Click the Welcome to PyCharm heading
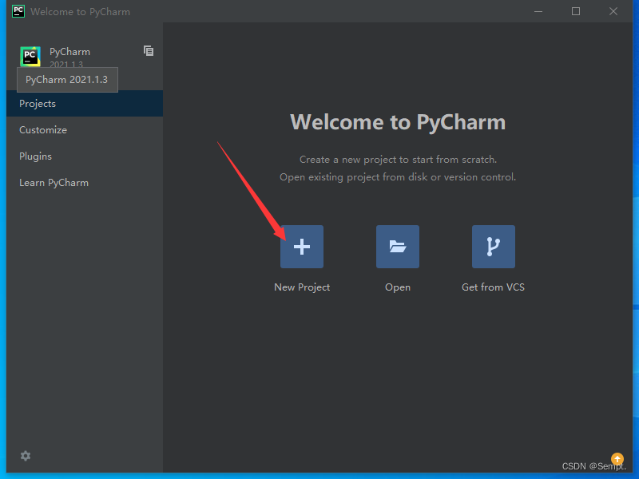Viewport: 639px width, 479px height. click(x=398, y=122)
